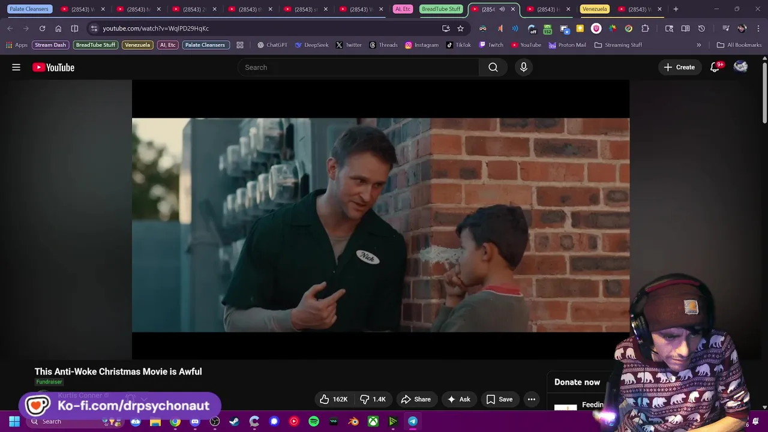
Task: Click the extension showing 'off' badge
Action: (x=532, y=28)
